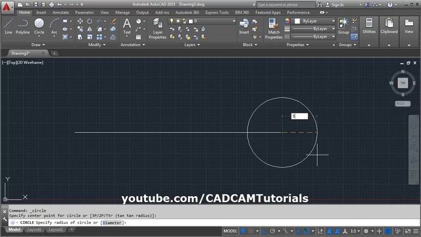Select the Circle tool
This screenshot has height=237, width=421.
pyautogui.click(x=39, y=26)
